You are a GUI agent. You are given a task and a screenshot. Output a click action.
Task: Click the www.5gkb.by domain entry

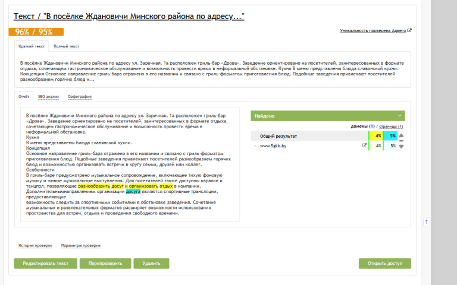tap(273, 145)
